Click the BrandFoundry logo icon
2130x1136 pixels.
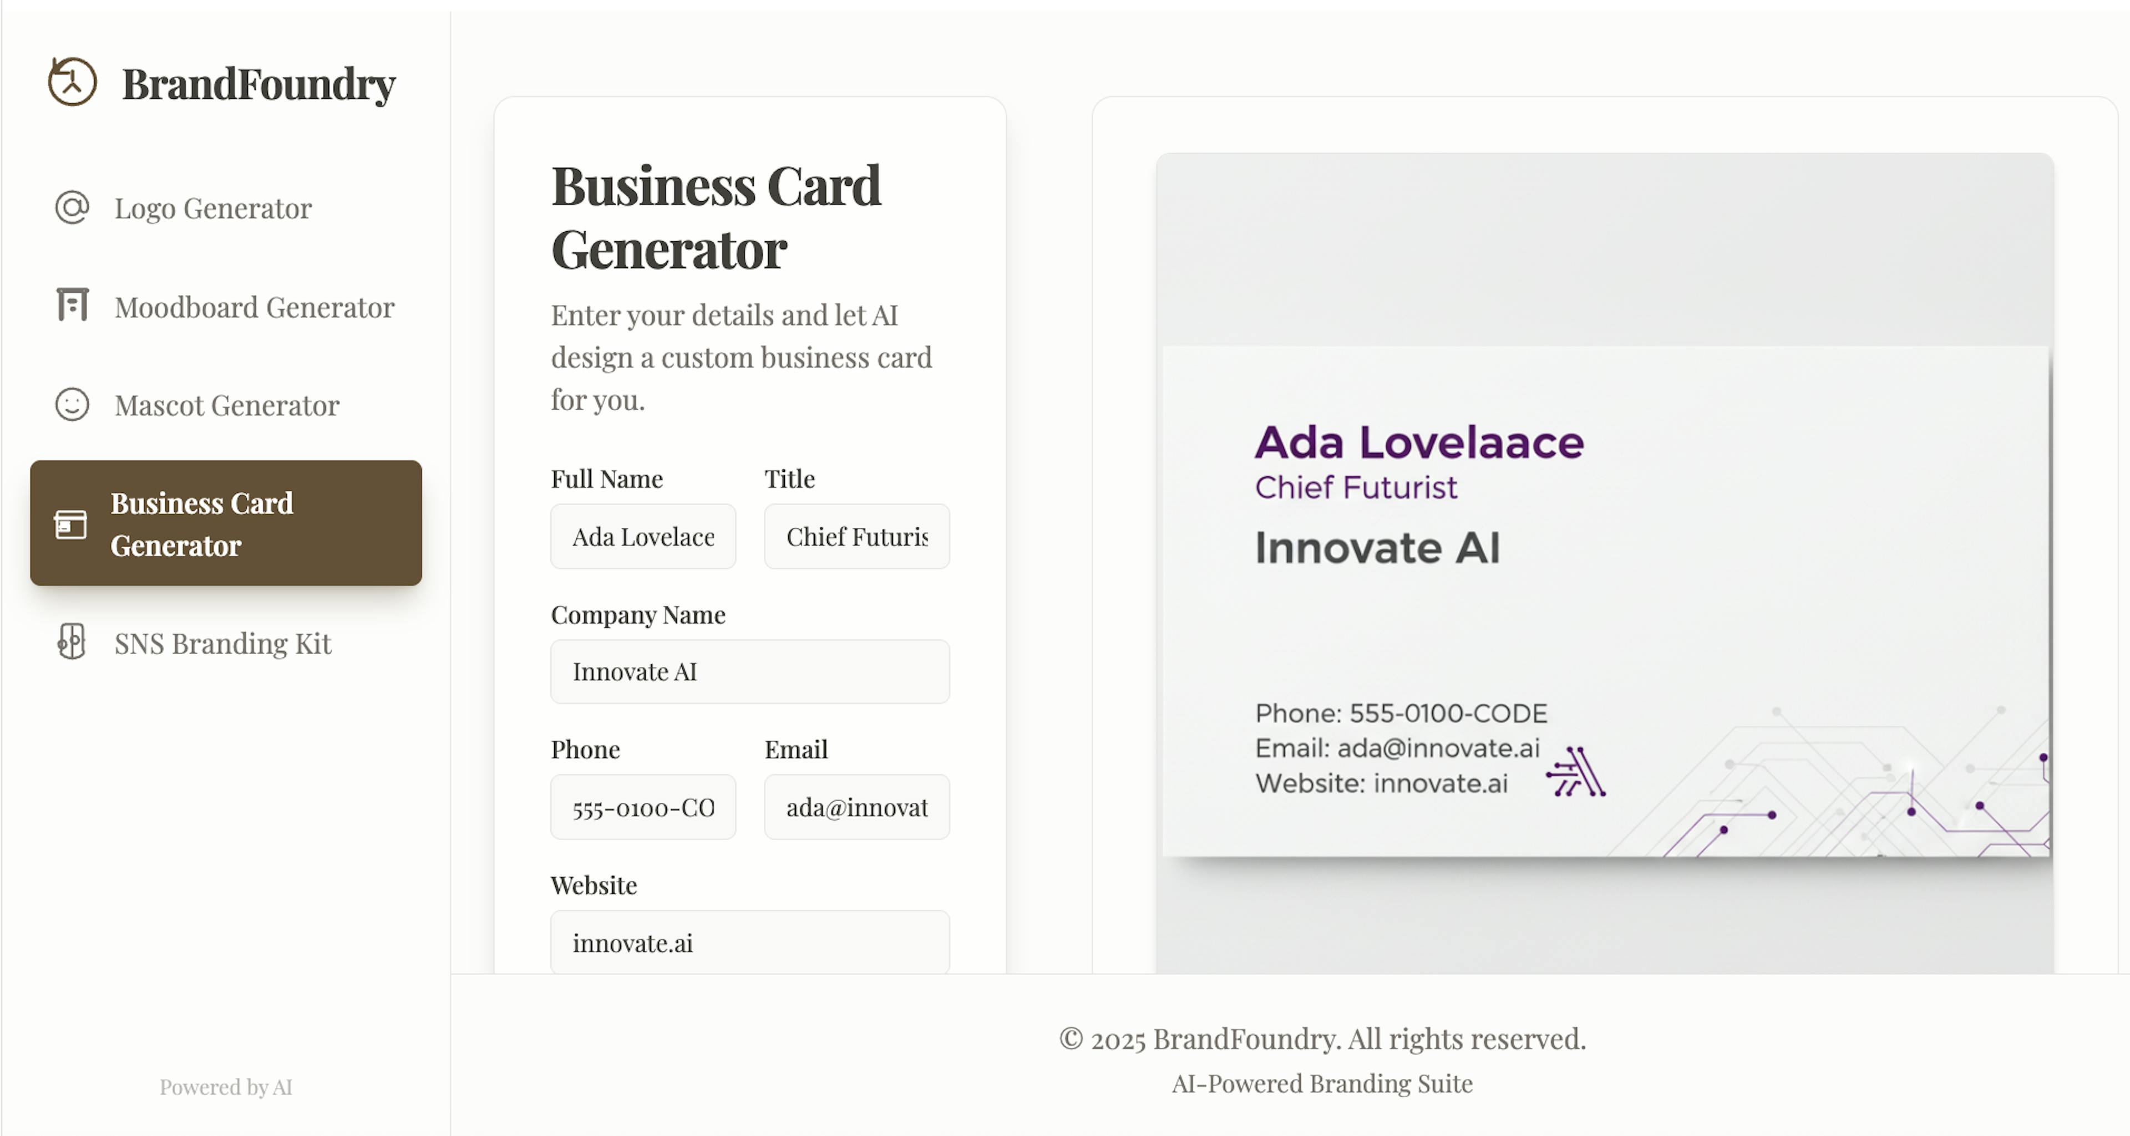[72, 82]
